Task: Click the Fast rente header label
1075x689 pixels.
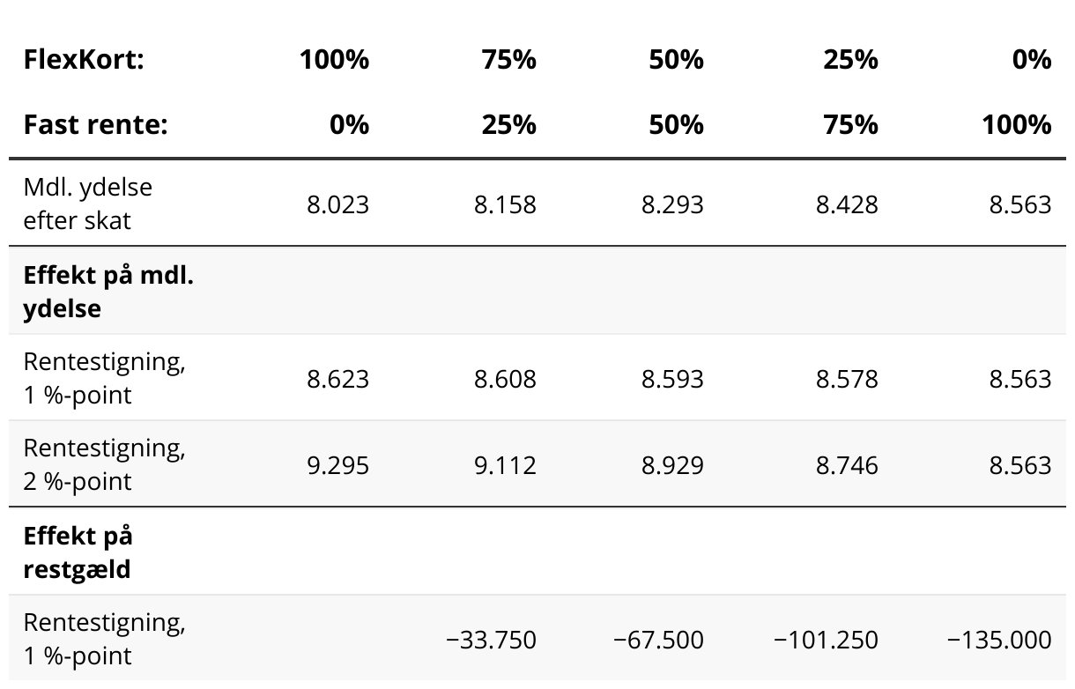Action: (x=95, y=124)
